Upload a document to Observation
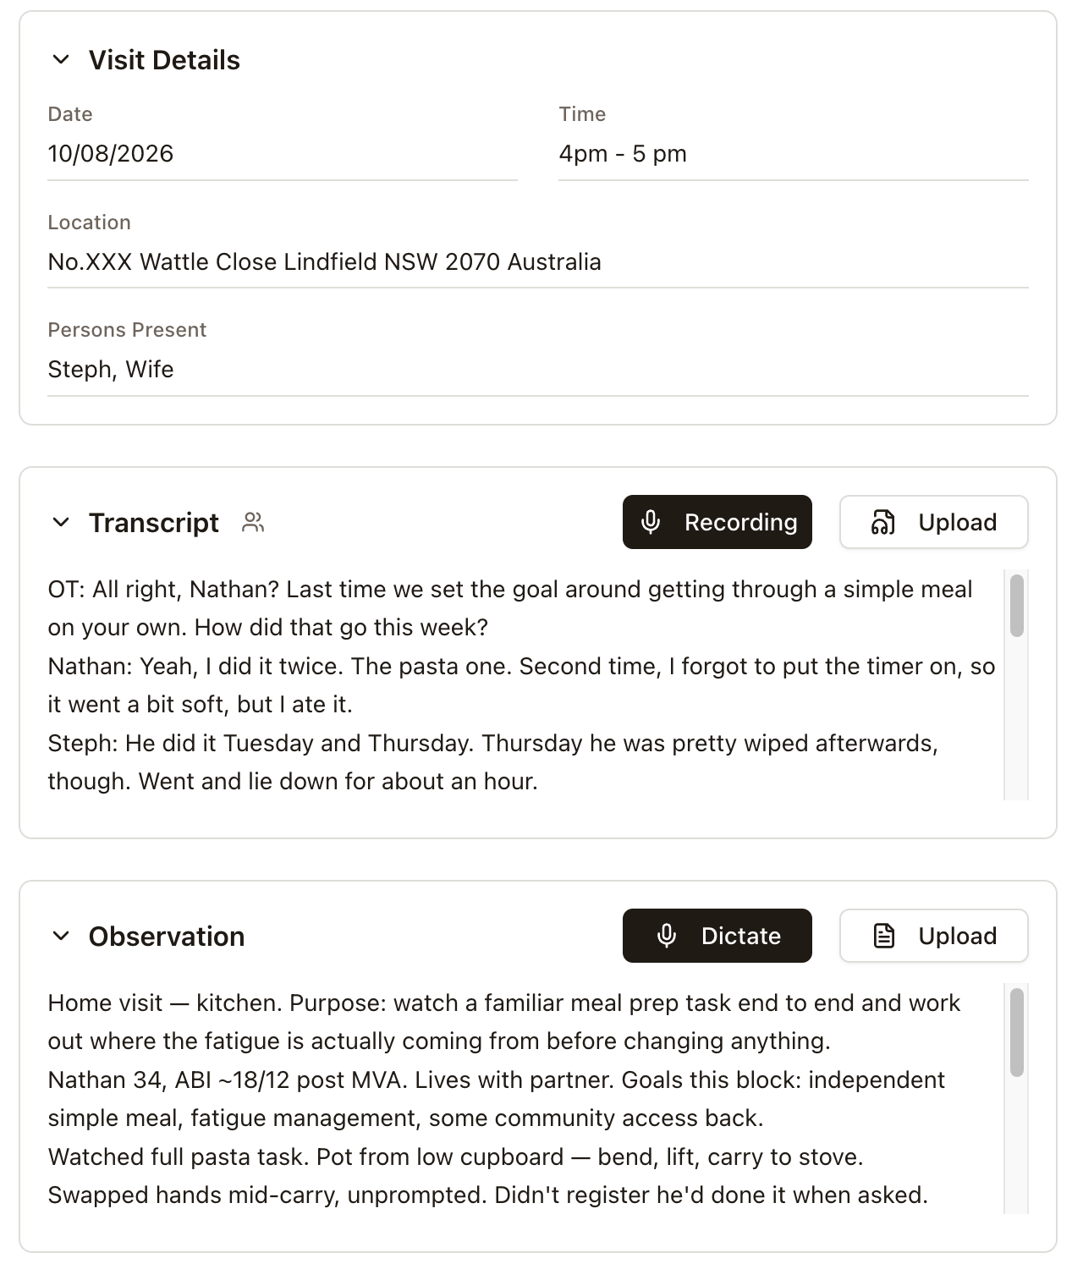 (x=934, y=936)
